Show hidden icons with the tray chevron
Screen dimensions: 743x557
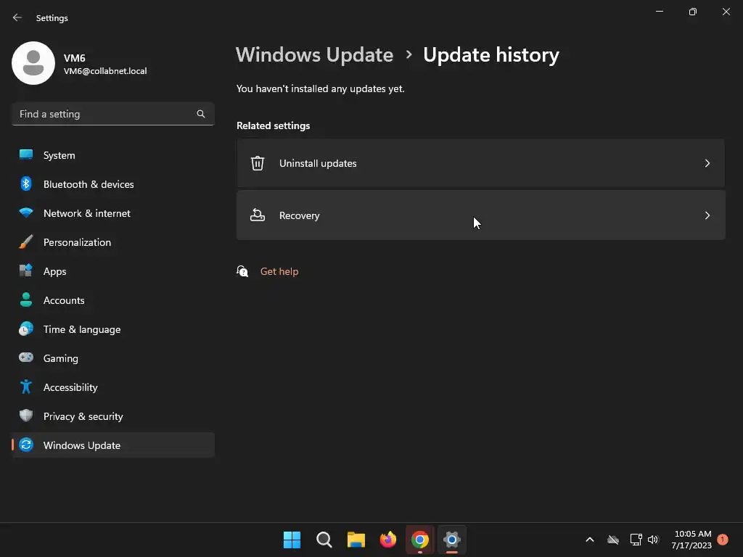click(x=590, y=540)
